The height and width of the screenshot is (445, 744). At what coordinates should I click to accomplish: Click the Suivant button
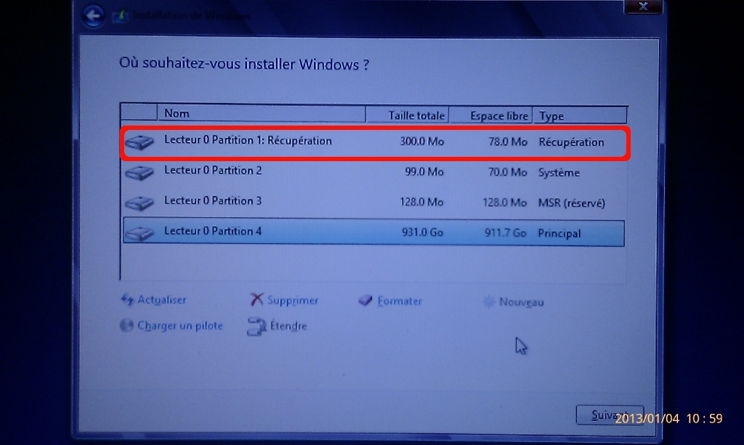click(x=610, y=415)
